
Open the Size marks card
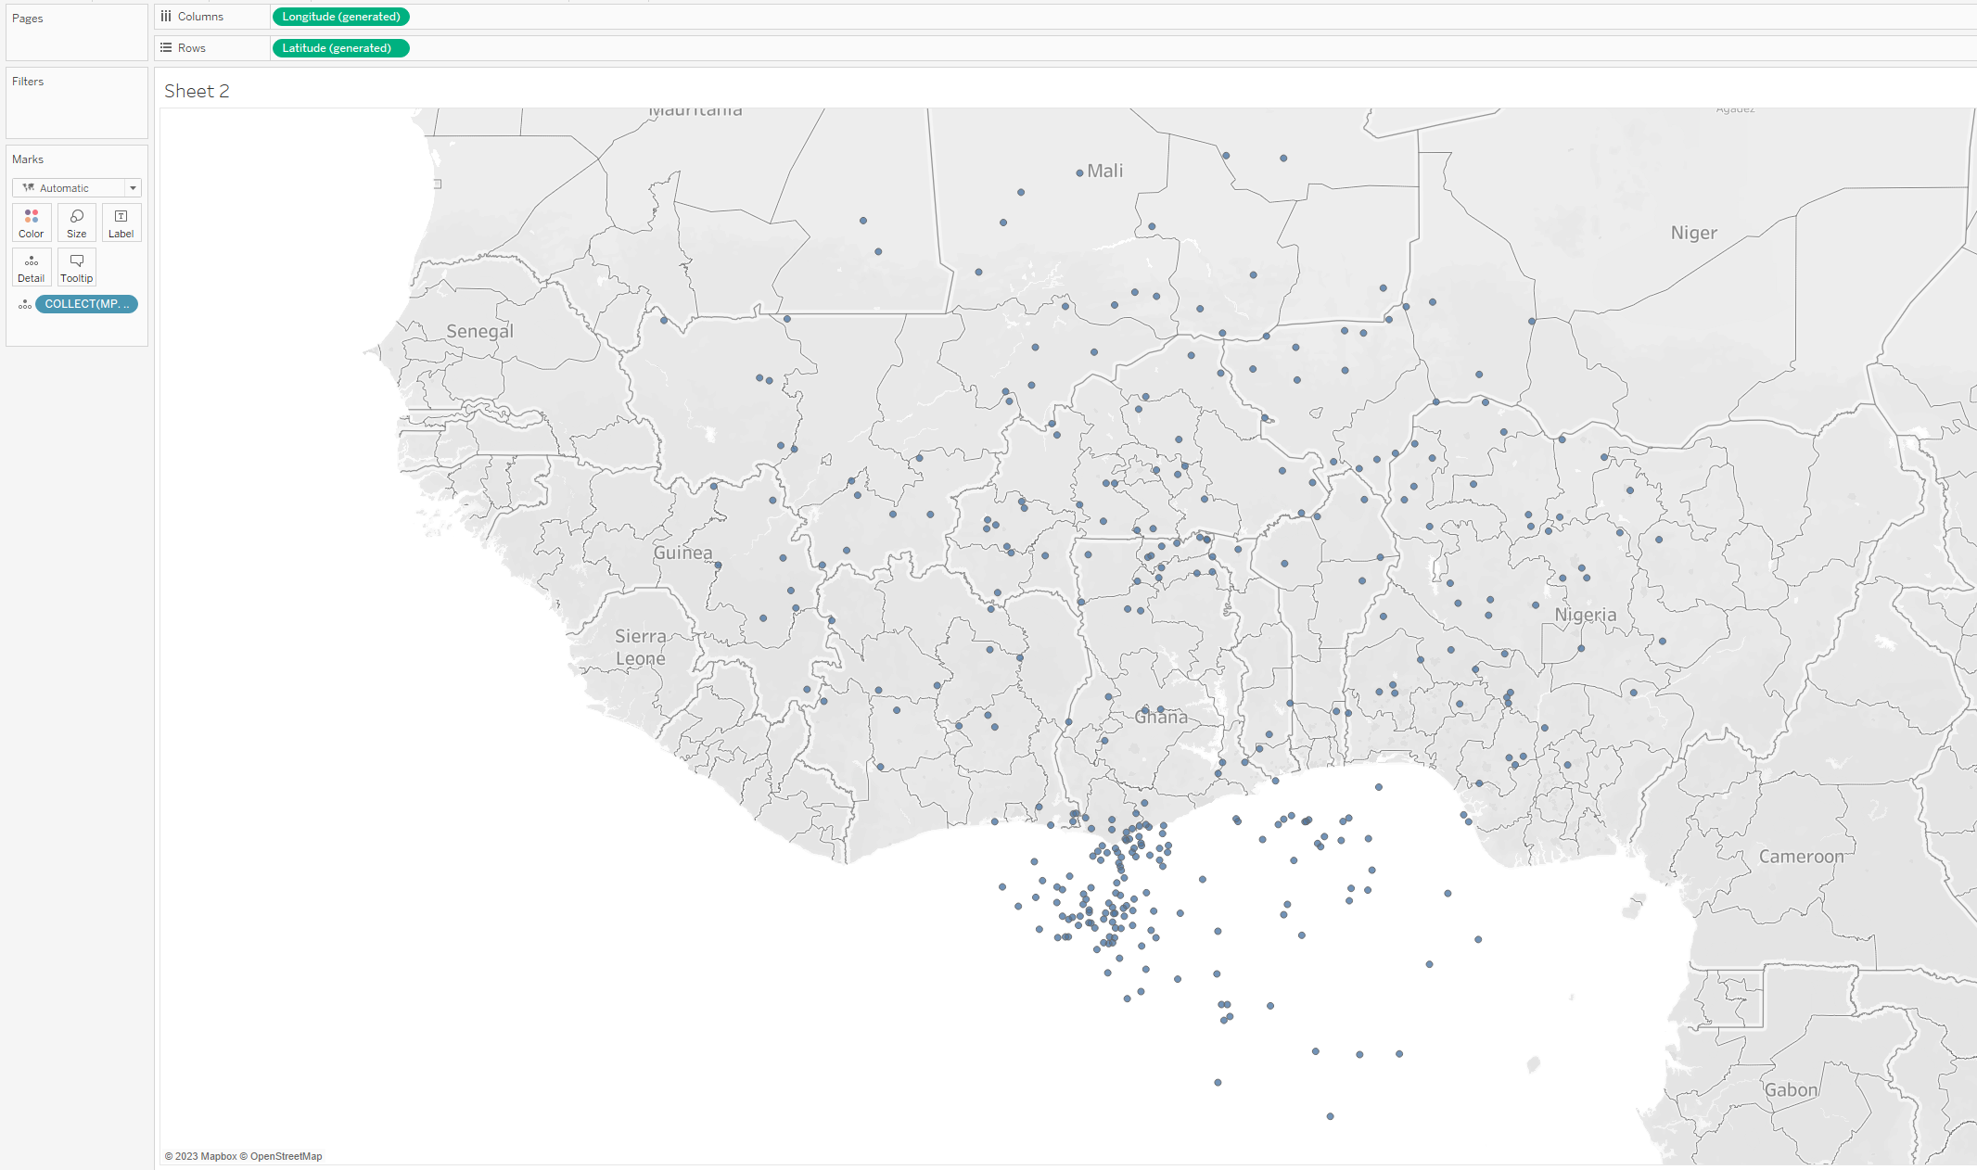click(76, 223)
